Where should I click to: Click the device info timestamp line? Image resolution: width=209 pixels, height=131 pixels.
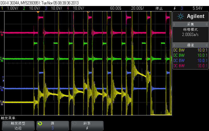point(40,3)
